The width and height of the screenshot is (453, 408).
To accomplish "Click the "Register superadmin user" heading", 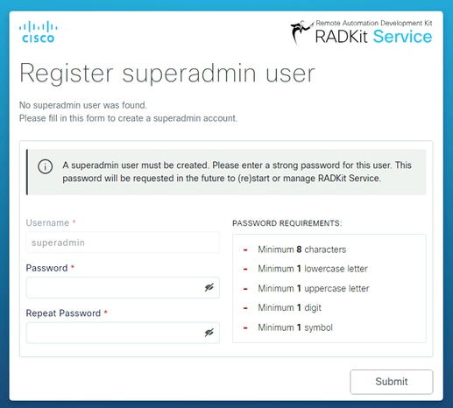I will 167,74.
